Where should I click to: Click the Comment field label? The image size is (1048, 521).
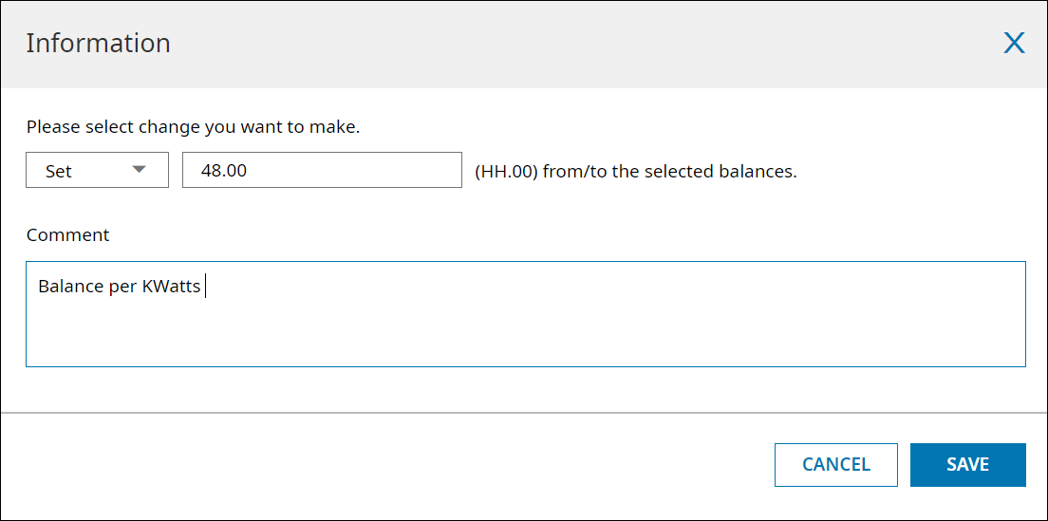click(x=67, y=235)
